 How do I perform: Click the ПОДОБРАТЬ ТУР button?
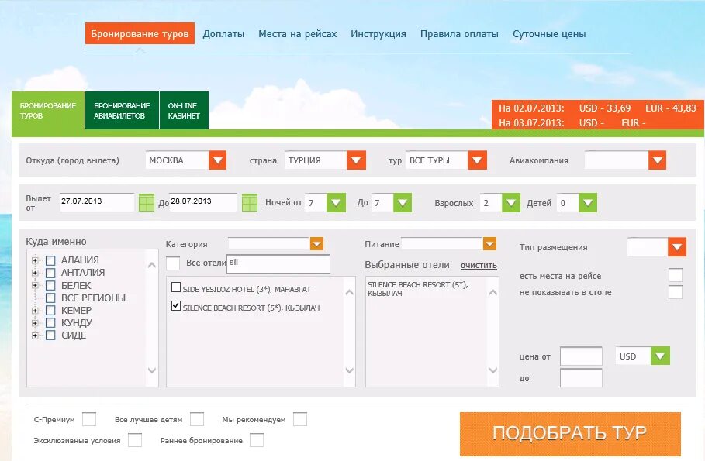click(570, 434)
